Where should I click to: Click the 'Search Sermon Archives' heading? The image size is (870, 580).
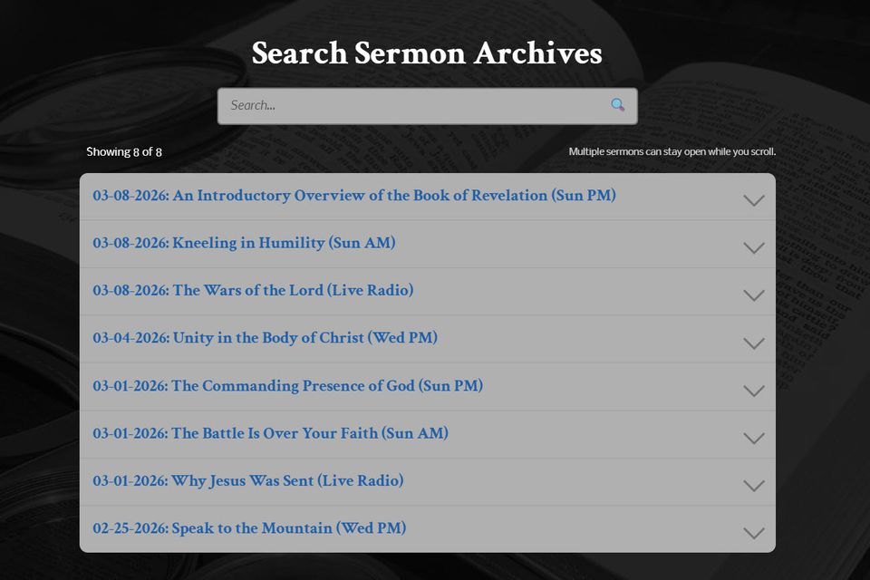pyautogui.click(x=427, y=53)
